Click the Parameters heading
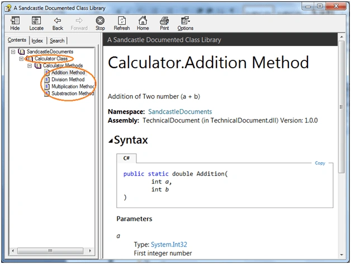Viewport: 351px width, 264px height. (x=134, y=219)
